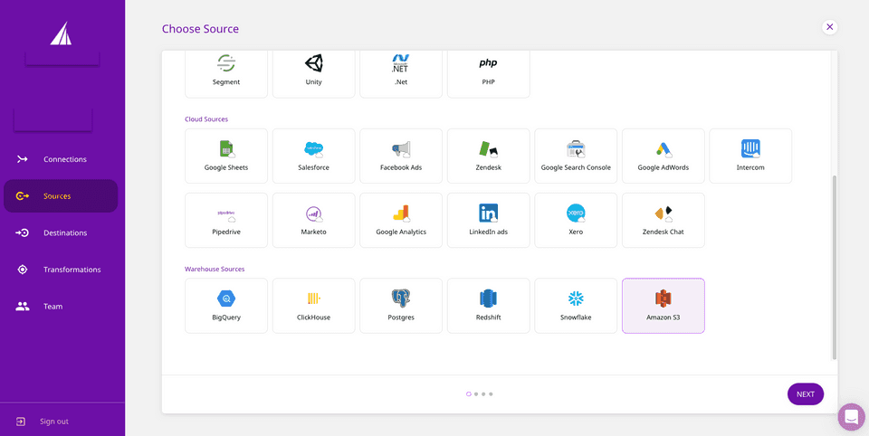Image resolution: width=869 pixels, height=436 pixels.
Task: Open the Connections menu item
Action: [63, 159]
